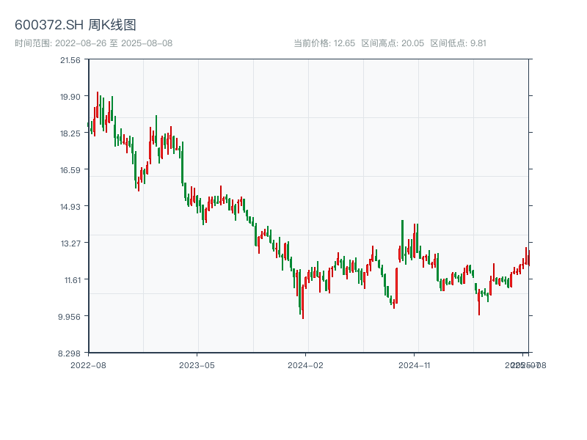Click the 600372.SH 周K线图 chart title
Viewport: 587px width, 440px height.
76,26
